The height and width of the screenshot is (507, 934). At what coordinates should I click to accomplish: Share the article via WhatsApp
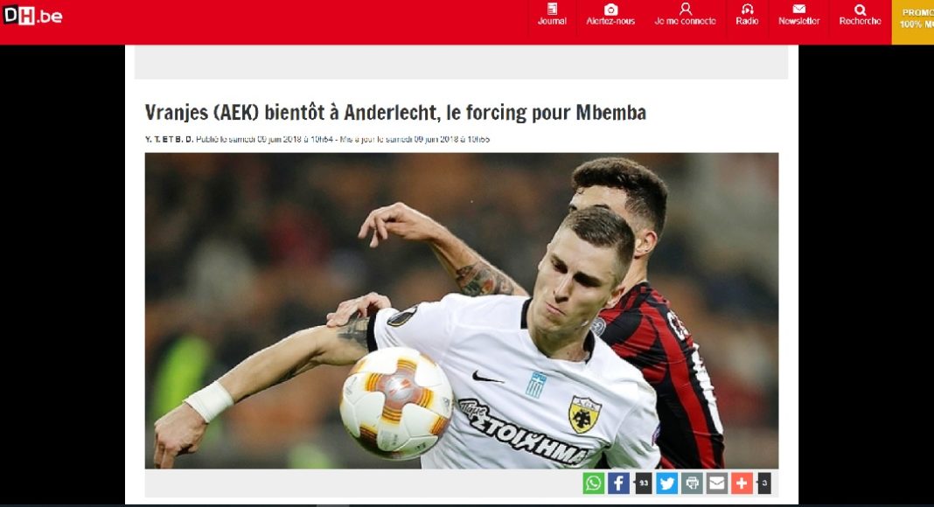[593, 483]
